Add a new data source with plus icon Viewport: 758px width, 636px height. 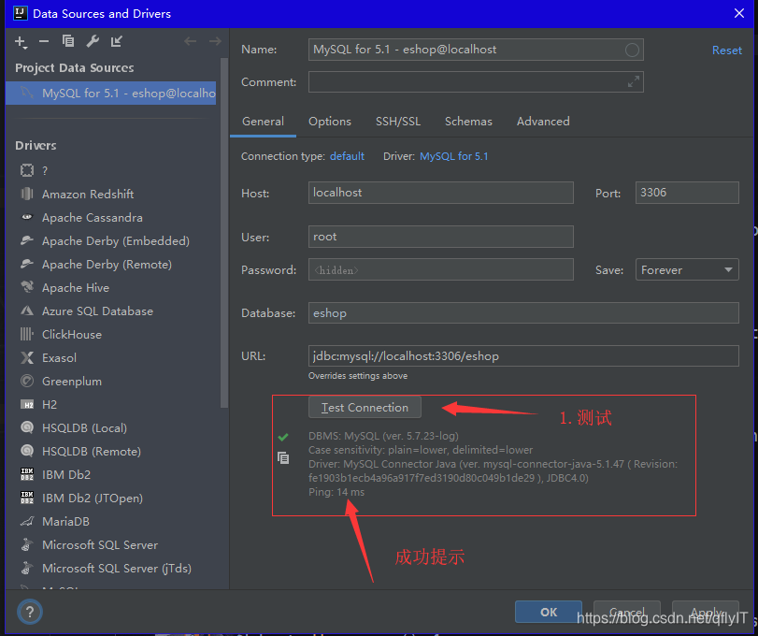pyautogui.click(x=21, y=42)
